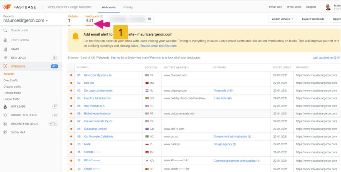The image size is (341, 172).
Task: Sort table by Visited Date column
Action: 282,68
